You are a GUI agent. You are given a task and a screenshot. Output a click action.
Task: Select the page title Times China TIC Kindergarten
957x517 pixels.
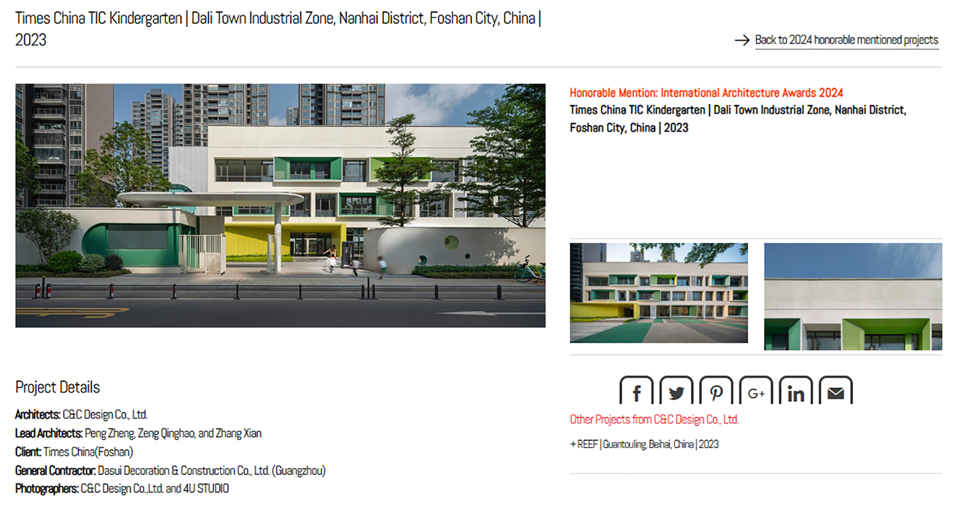pyautogui.click(x=278, y=29)
